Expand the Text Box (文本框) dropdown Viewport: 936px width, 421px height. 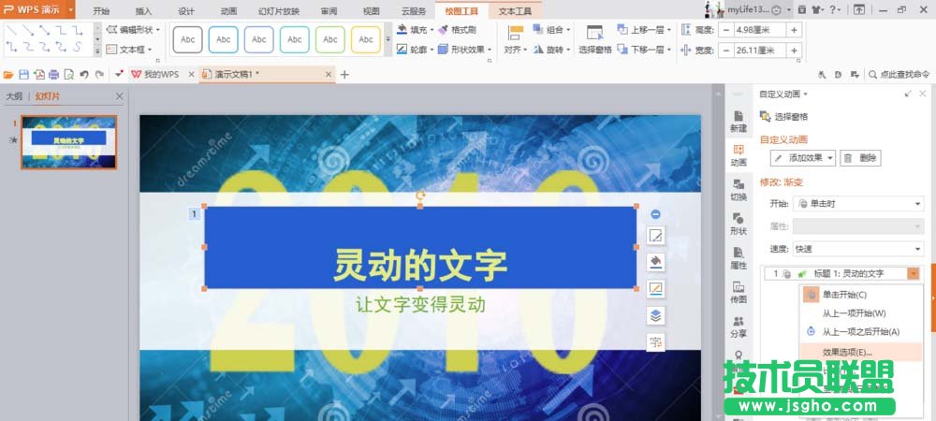point(150,50)
